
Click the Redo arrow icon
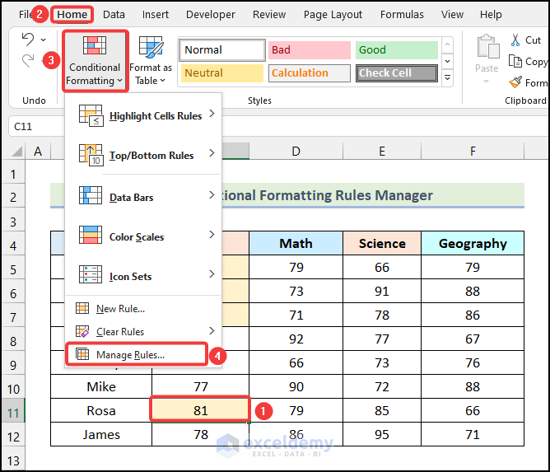coord(28,61)
